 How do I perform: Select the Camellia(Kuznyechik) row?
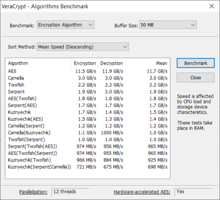click(x=87, y=133)
